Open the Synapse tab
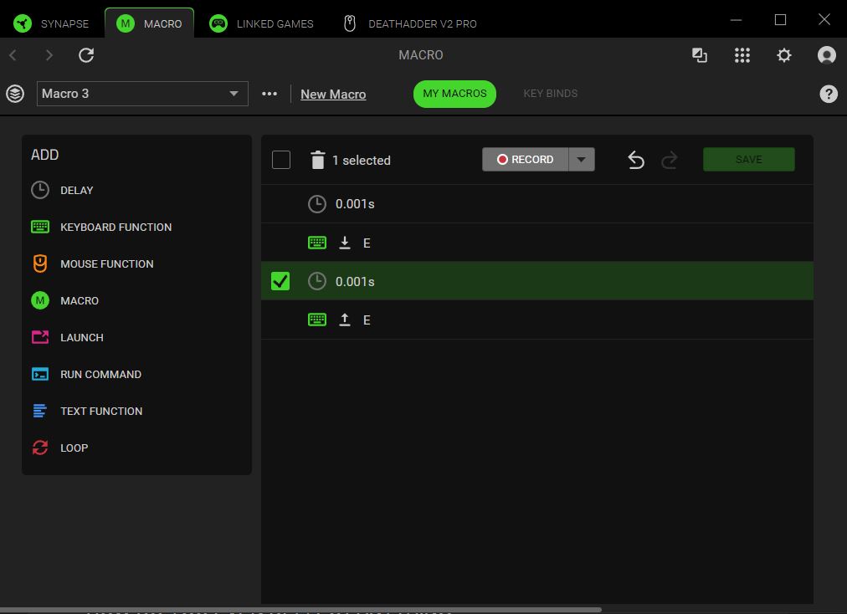847x614 pixels. pyautogui.click(x=51, y=23)
